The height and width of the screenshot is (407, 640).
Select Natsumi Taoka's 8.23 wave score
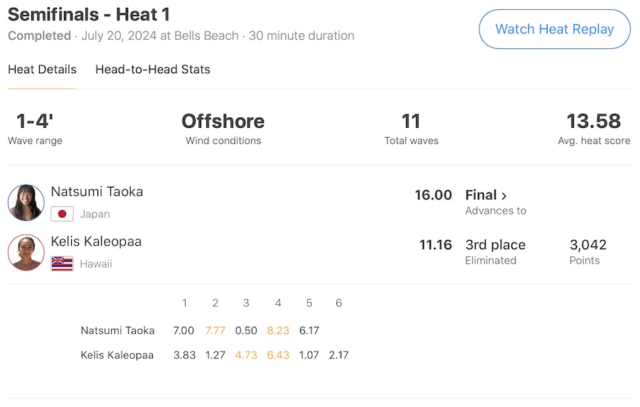[x=278, y=331]
